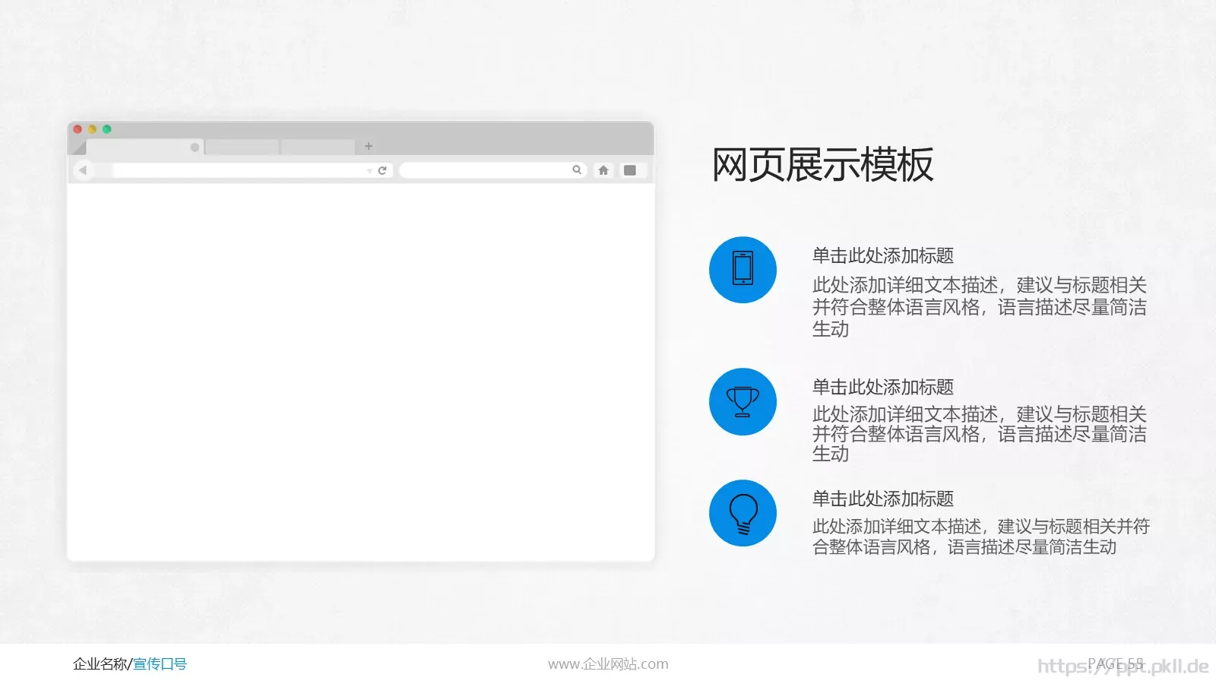Image resolution: width=1216 pixels, height=684 pixels.
Task: Click the description paragraph beside the lightbulb icon
Action: pos(980,537)
